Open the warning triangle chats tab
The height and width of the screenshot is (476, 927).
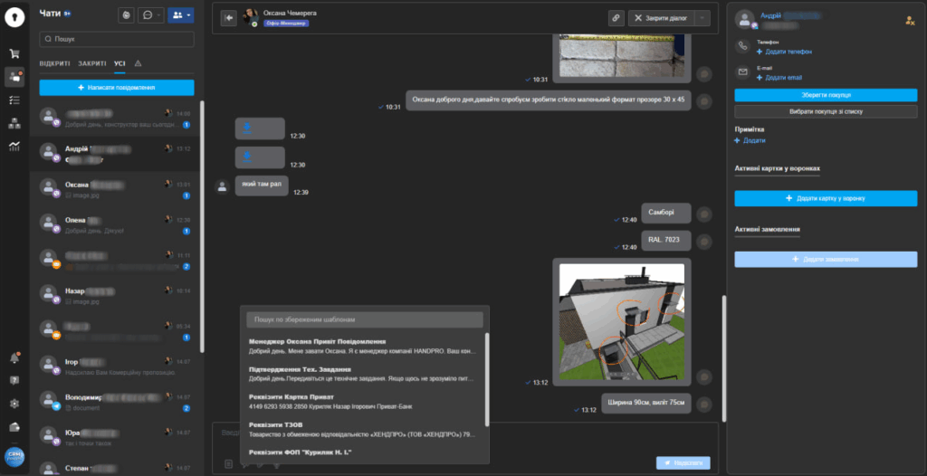click(x=138, y=63)
